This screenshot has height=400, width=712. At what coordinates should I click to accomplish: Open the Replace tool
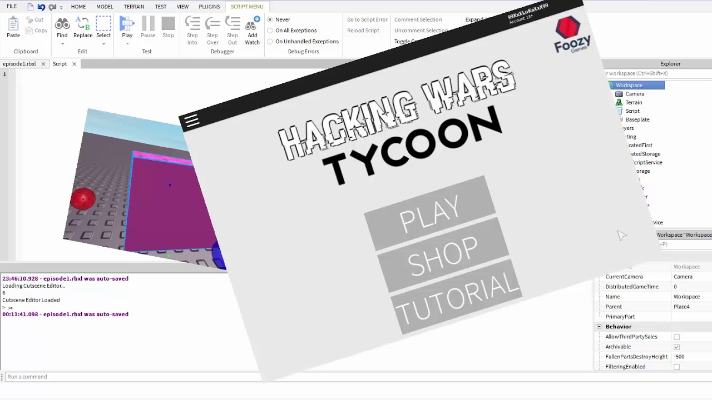point(83,27)
